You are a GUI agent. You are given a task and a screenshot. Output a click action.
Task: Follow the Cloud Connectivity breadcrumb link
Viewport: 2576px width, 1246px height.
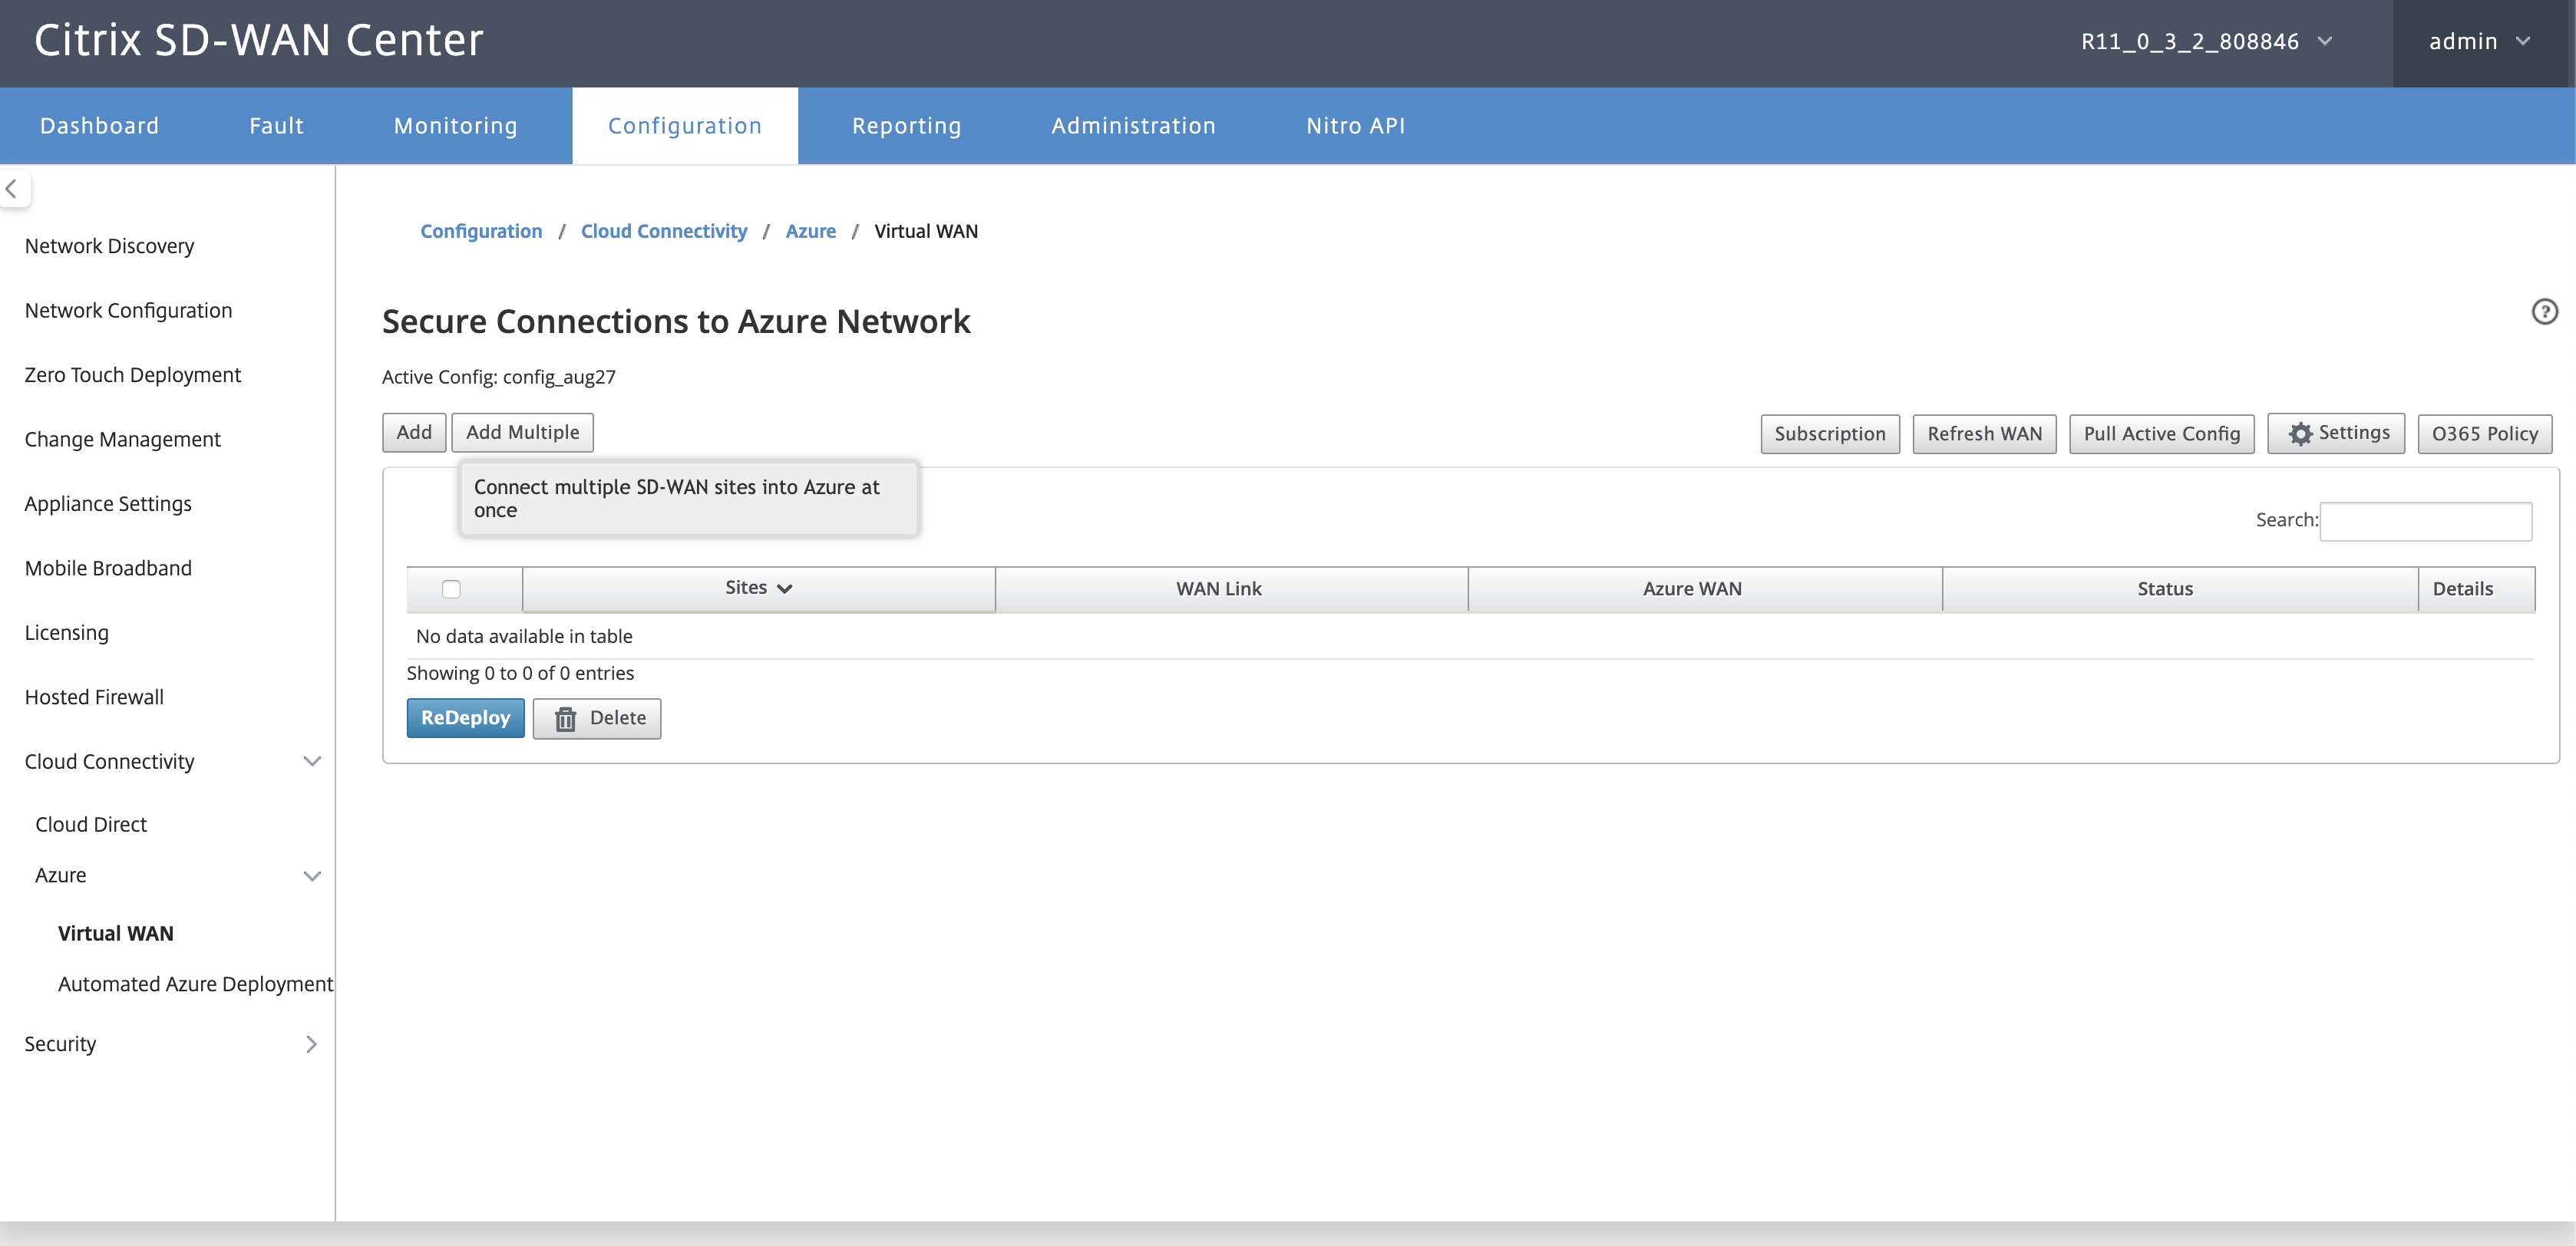click(664, 231)
